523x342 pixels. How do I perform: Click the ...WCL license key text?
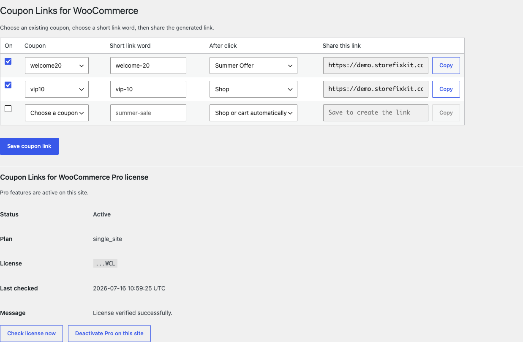coord(105,263)
